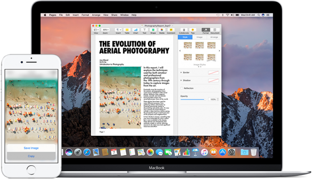Add a Comment from the toolbar
This screenshot has height=179, width=314.
pyautogui.click(x=171, y=30)
